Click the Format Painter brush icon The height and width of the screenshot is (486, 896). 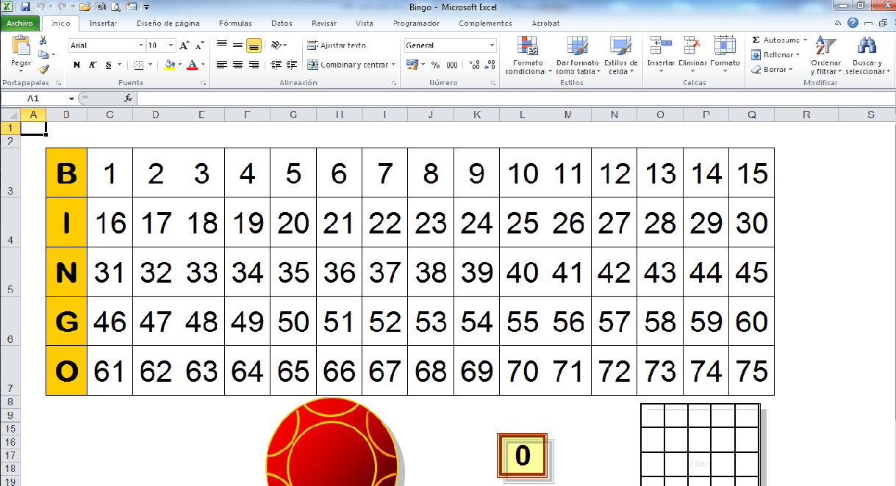pos(43,69)
